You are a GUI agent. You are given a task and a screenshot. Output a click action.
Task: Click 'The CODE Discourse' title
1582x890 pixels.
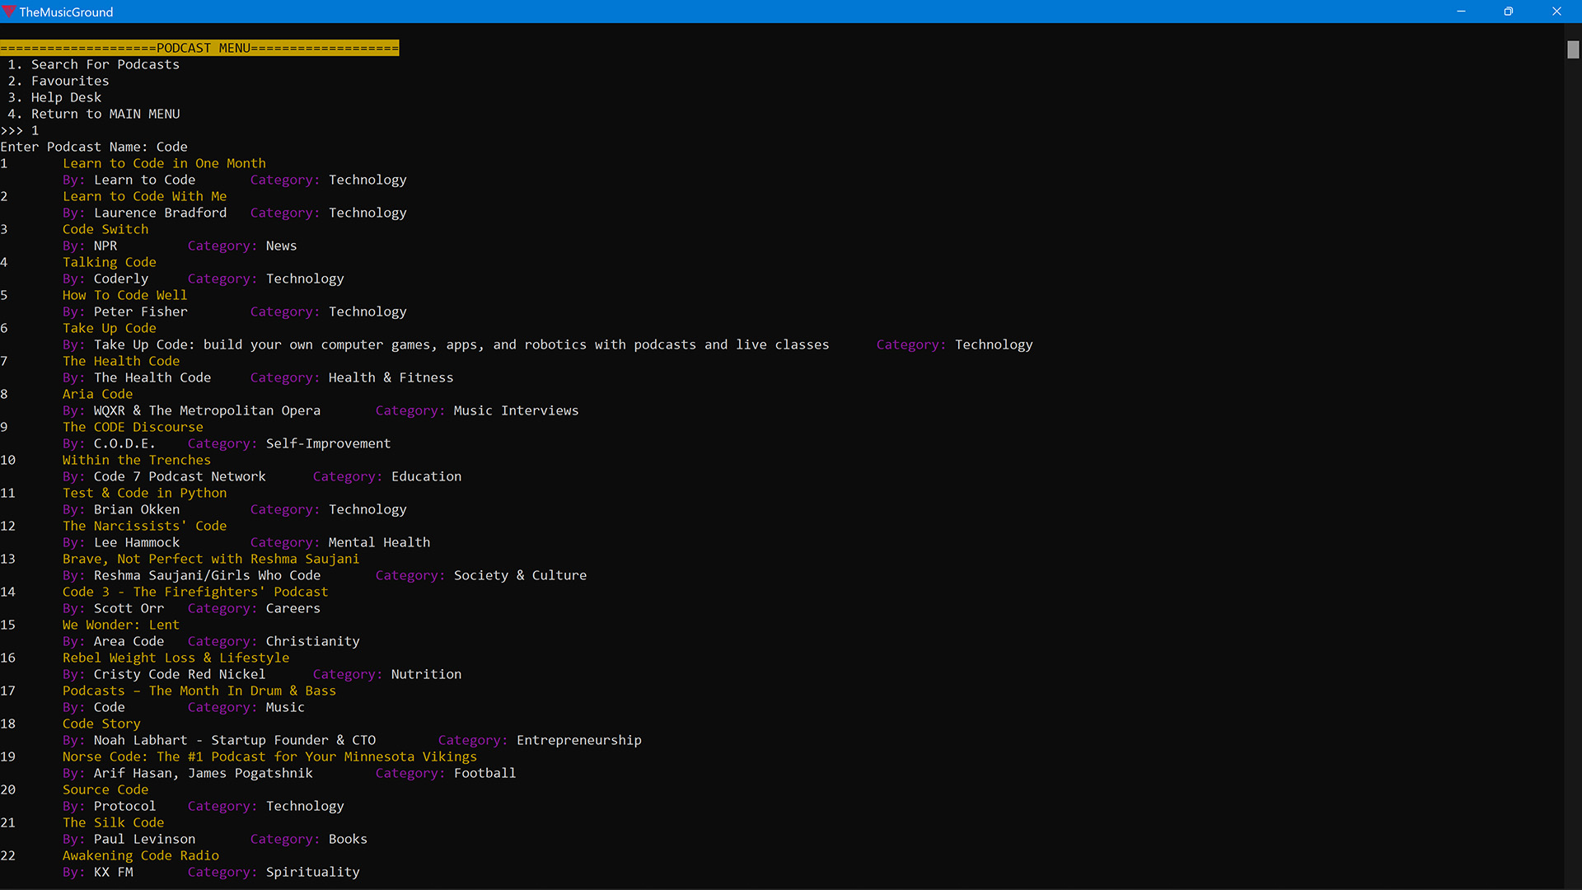(x=133, y=427)
